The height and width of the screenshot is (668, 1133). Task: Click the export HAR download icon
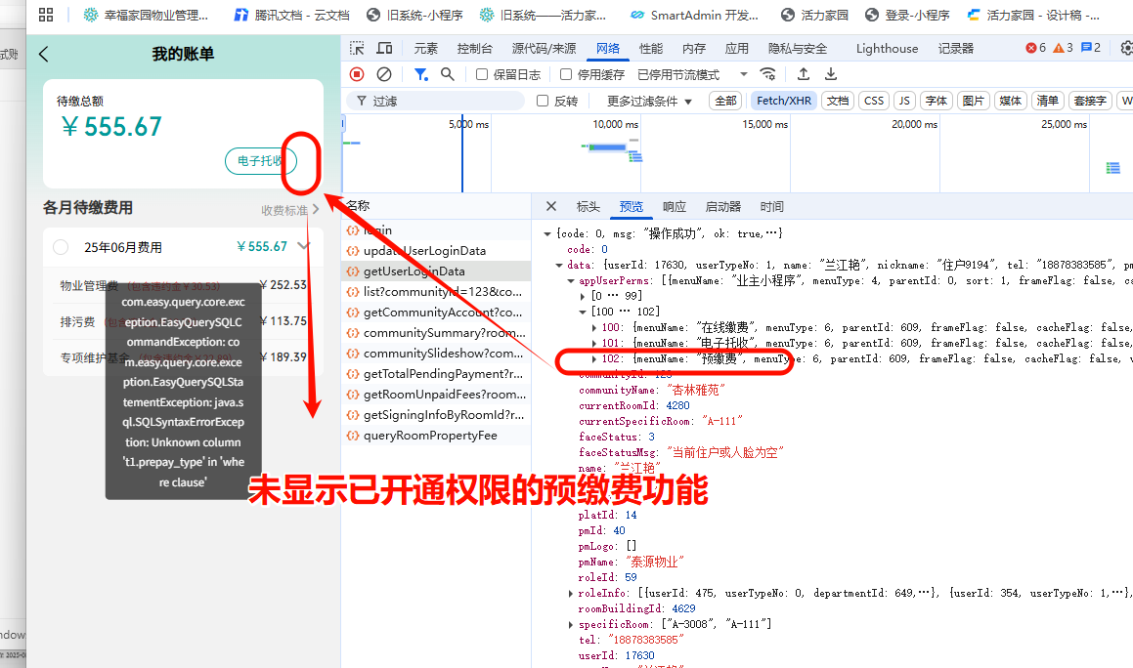(x=831, y=74)
